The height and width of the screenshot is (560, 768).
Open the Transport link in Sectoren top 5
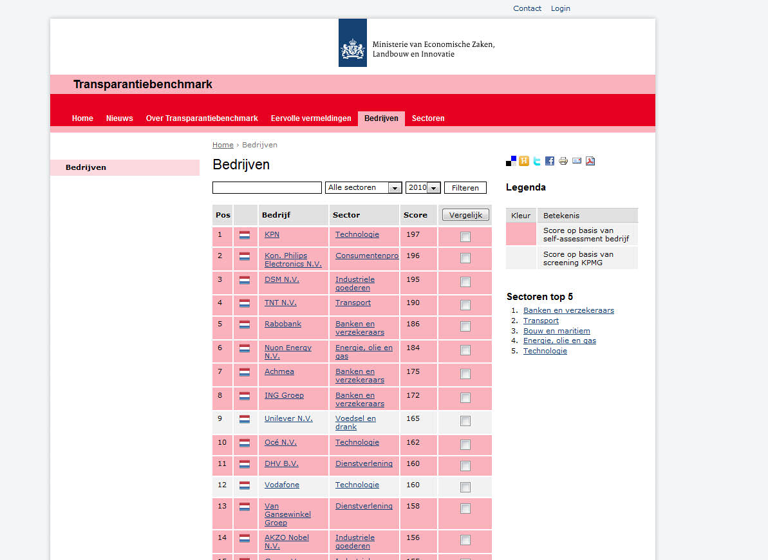[541, 321]
